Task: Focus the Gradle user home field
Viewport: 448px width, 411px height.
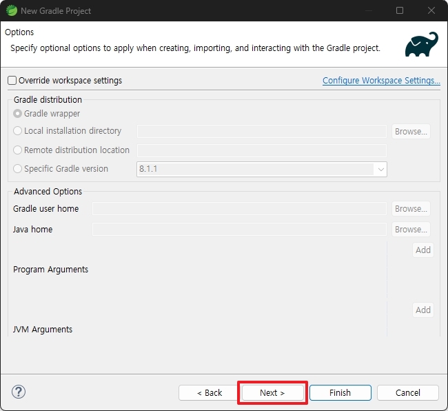Action: (239, 209)
